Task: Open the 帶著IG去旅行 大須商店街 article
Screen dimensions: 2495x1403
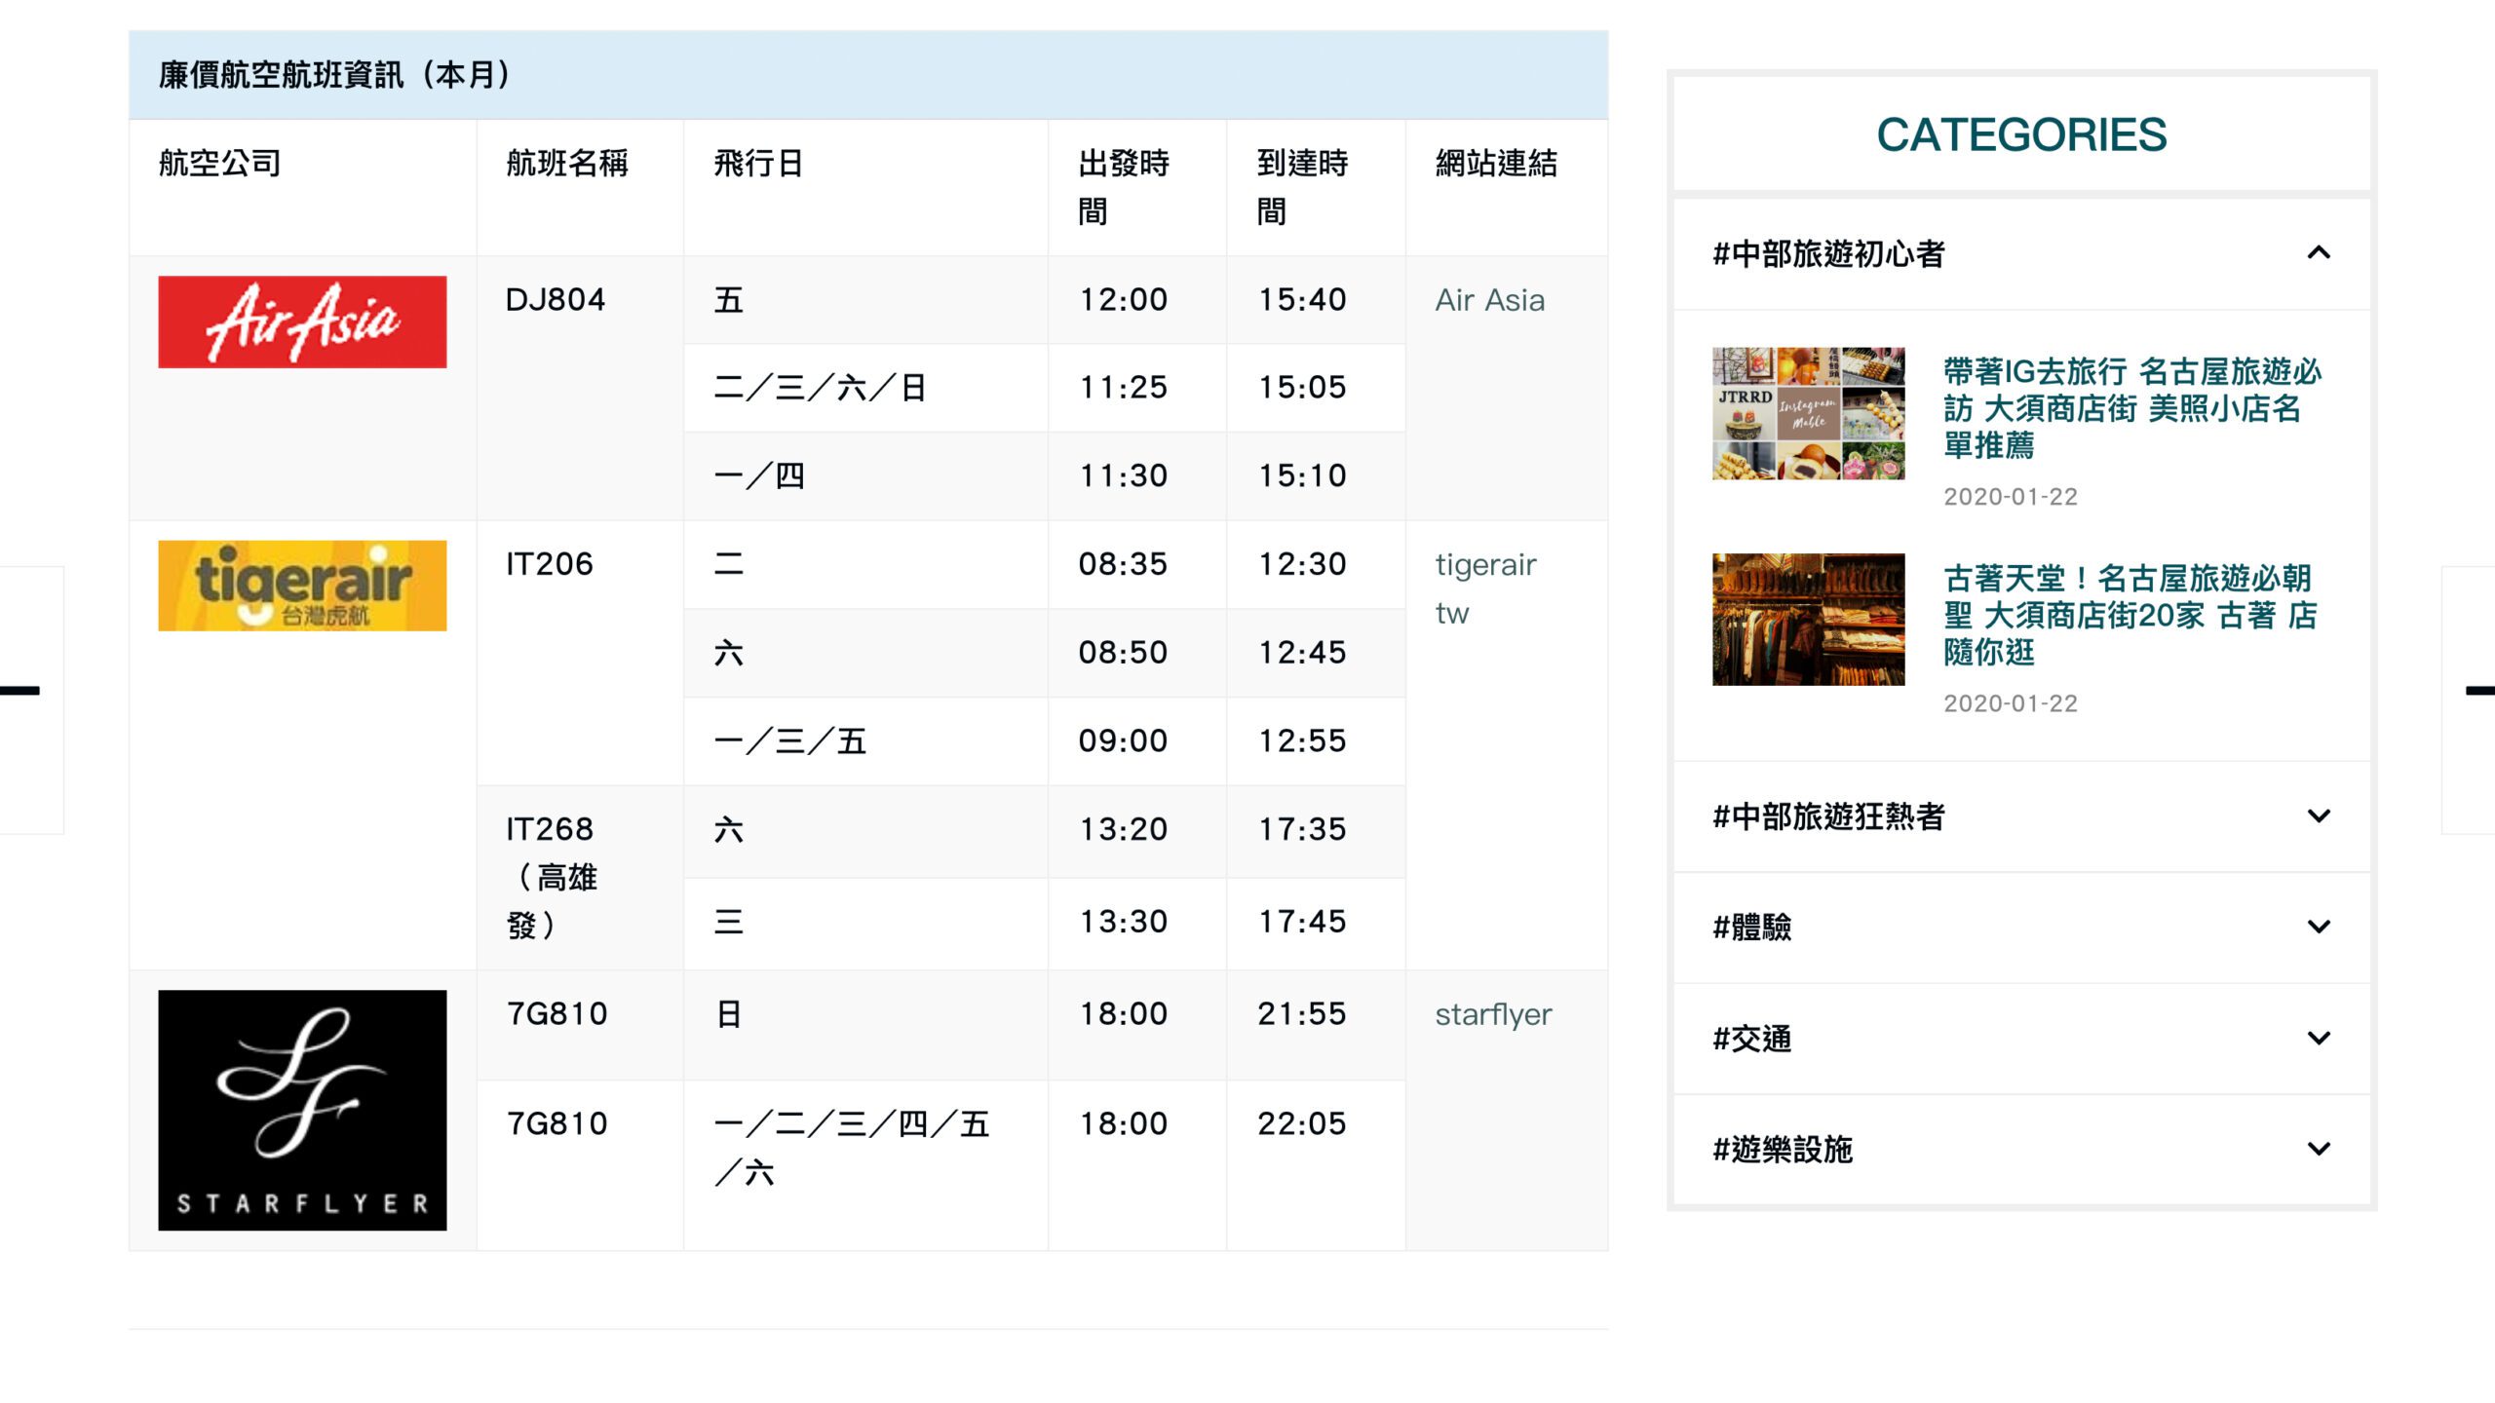Action: coord(2132,408)
